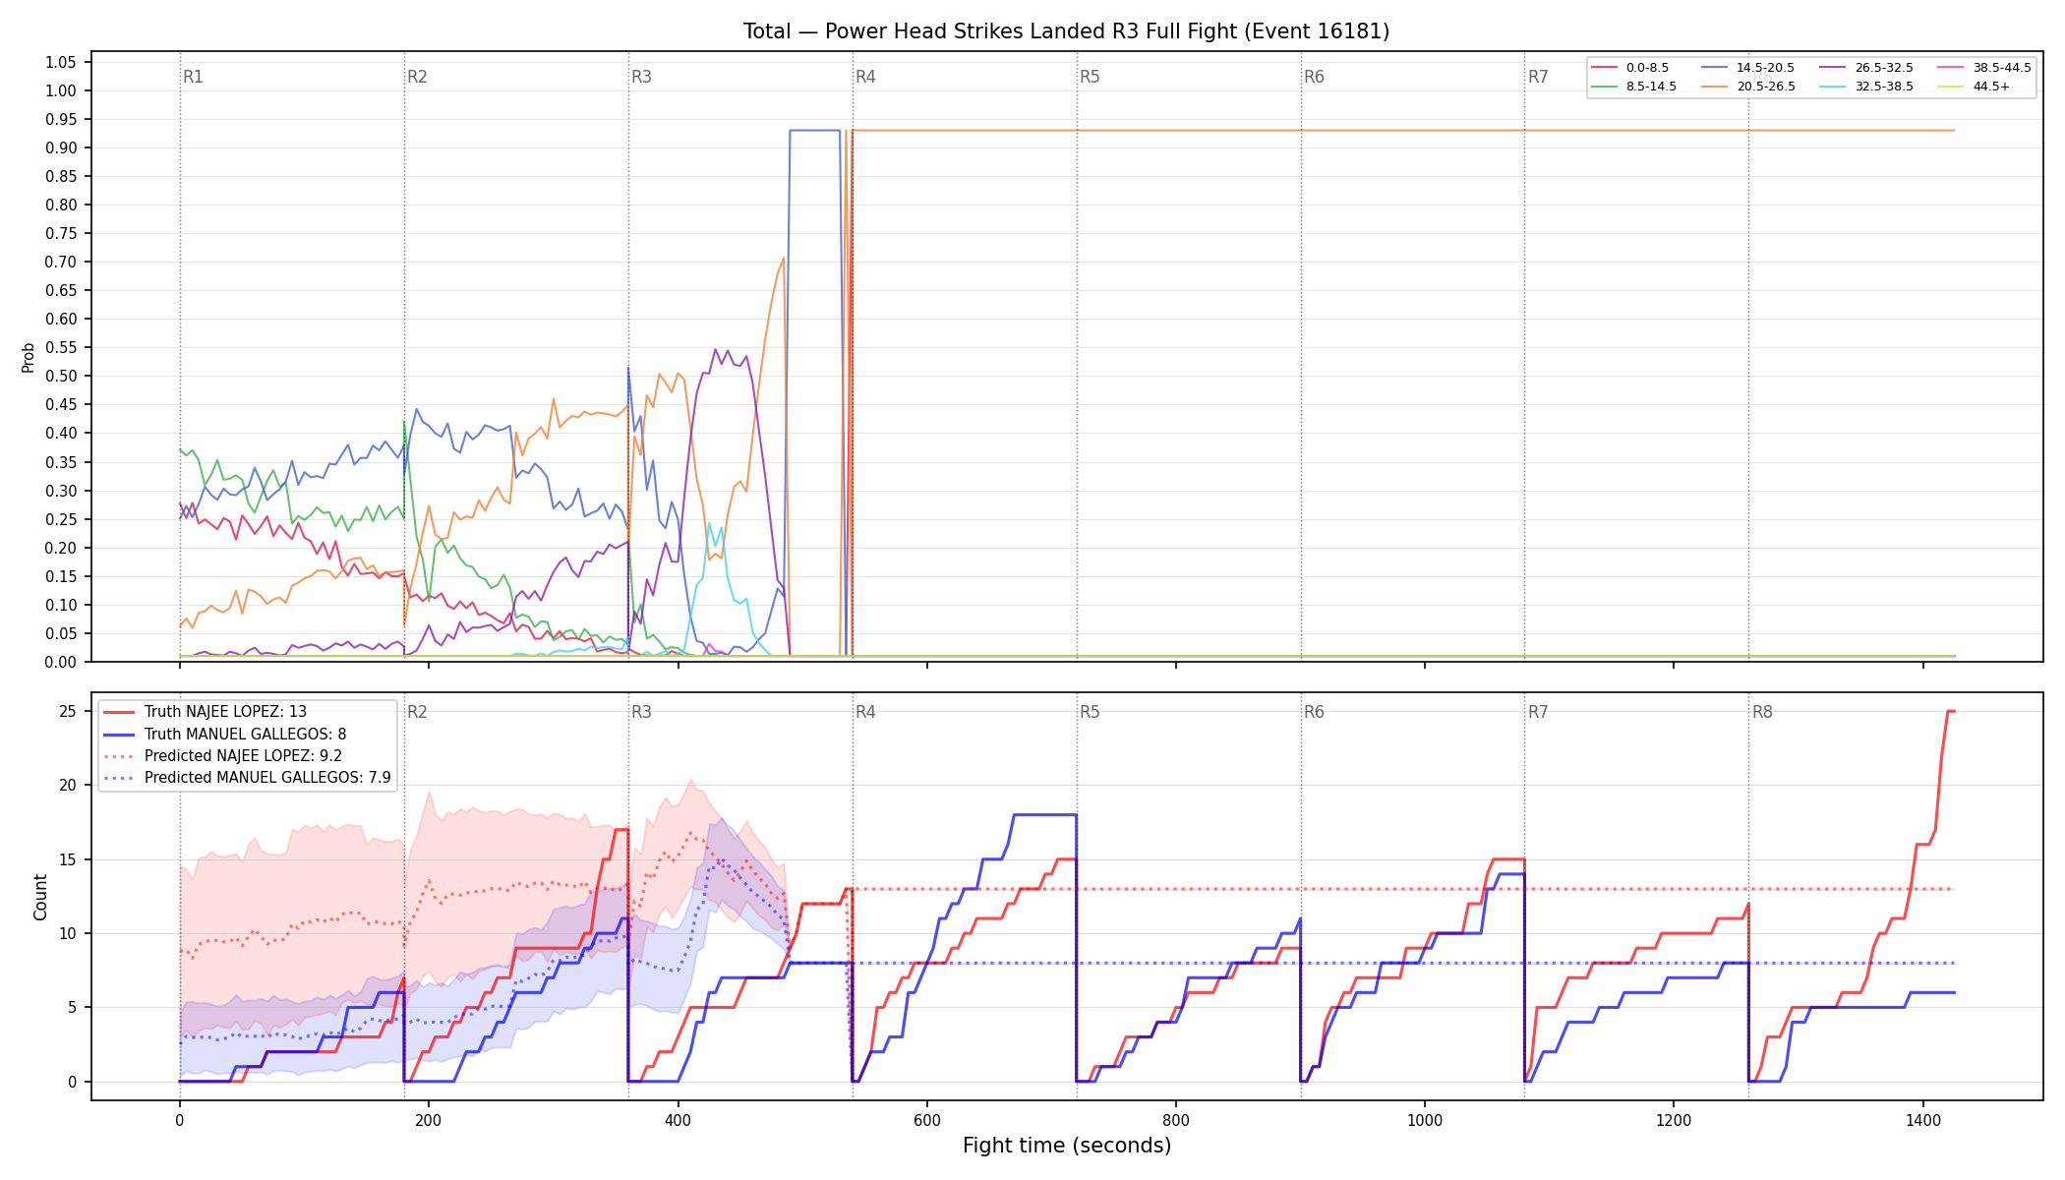Click the Fight time (seconds) axis label
Screen dimensions: 2065x1180
point(1067,1146)
